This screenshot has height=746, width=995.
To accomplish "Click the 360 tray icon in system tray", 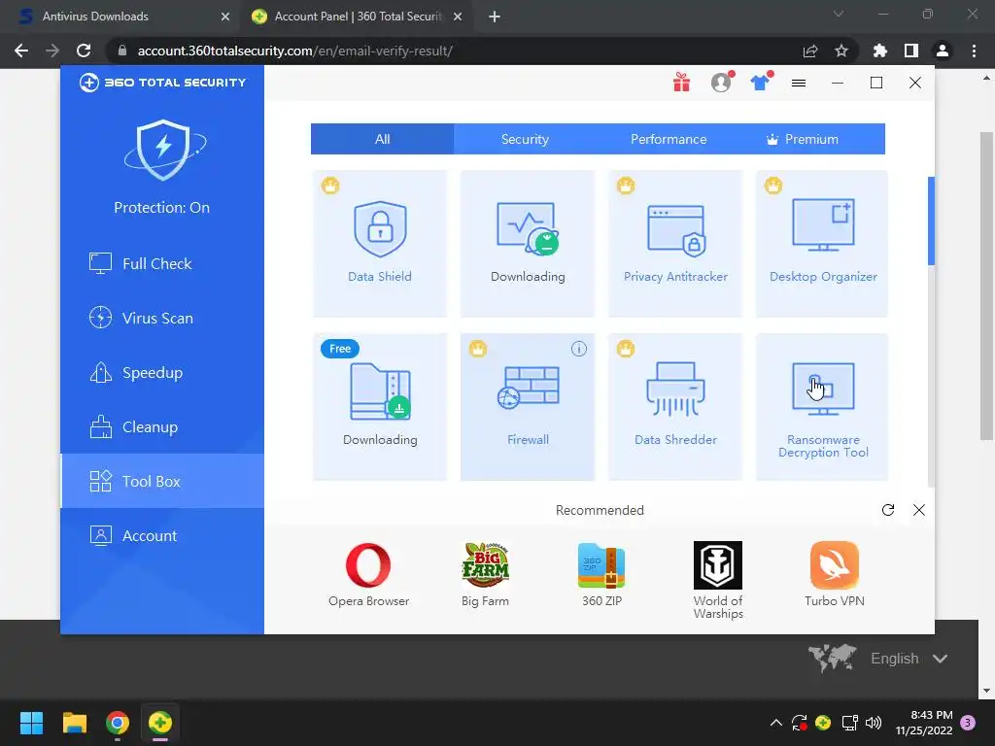I will (823, 723).
